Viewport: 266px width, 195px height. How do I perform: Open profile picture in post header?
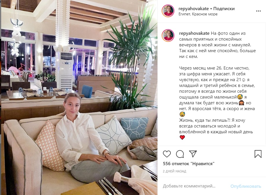(x=168, y=11)
